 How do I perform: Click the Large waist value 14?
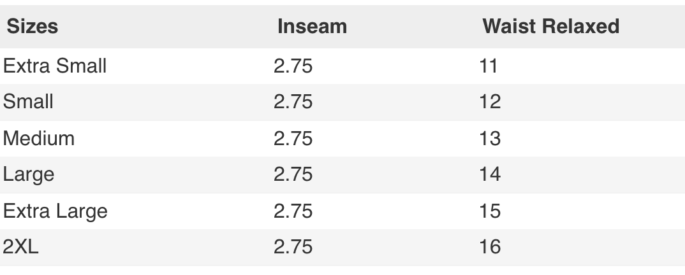click(490, 174)
